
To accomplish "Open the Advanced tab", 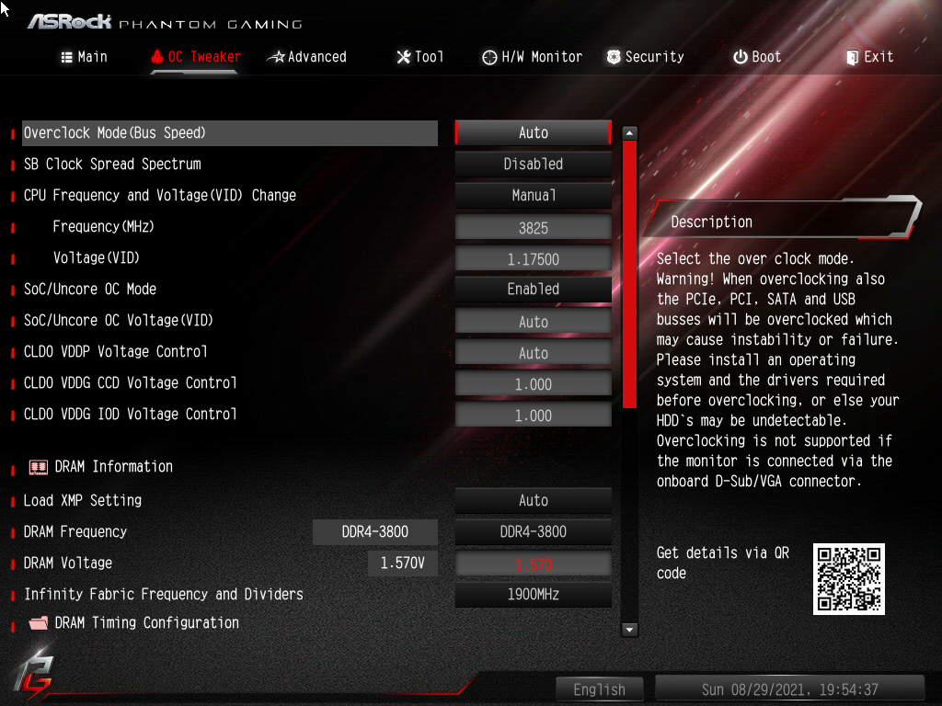I will pyautogui.click(x=307, y=57).
